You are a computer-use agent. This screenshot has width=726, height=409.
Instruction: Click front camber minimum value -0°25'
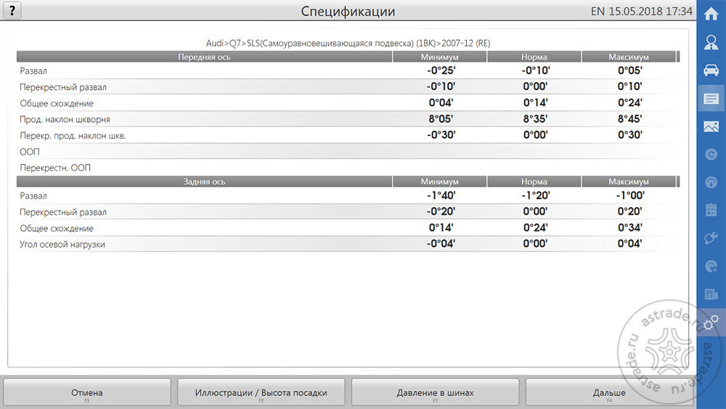click(x=441, y=70)
